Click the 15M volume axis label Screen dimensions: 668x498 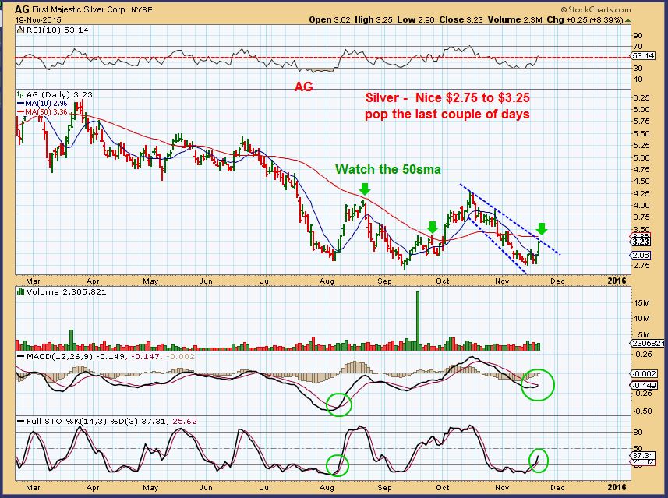pyautogui.click(x=642, y=303)
